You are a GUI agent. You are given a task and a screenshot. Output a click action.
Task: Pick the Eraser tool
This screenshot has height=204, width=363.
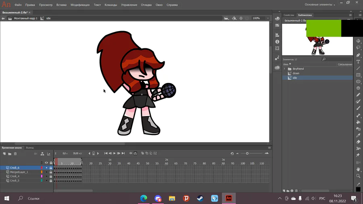[358, 142]
